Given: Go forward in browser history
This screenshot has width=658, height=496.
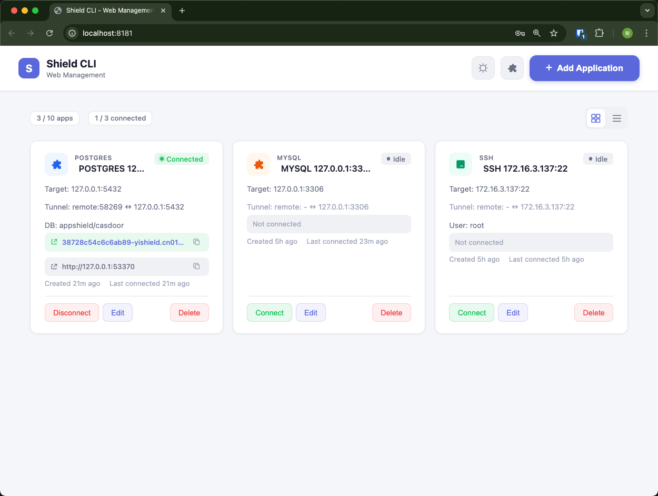Looking at the screenshot, I should coord(31,33).
